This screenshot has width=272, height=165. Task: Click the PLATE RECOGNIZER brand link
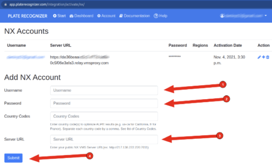tap(27, 16)
